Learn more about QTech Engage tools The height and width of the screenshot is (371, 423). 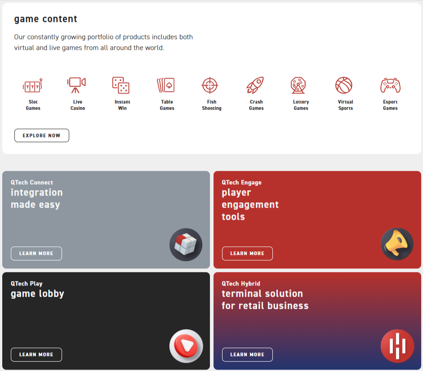coord(247,253)
